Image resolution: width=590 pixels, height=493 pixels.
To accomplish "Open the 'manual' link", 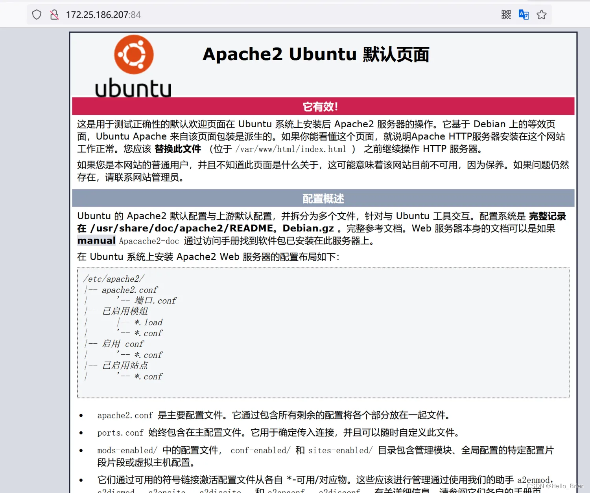I will [96, 241].
